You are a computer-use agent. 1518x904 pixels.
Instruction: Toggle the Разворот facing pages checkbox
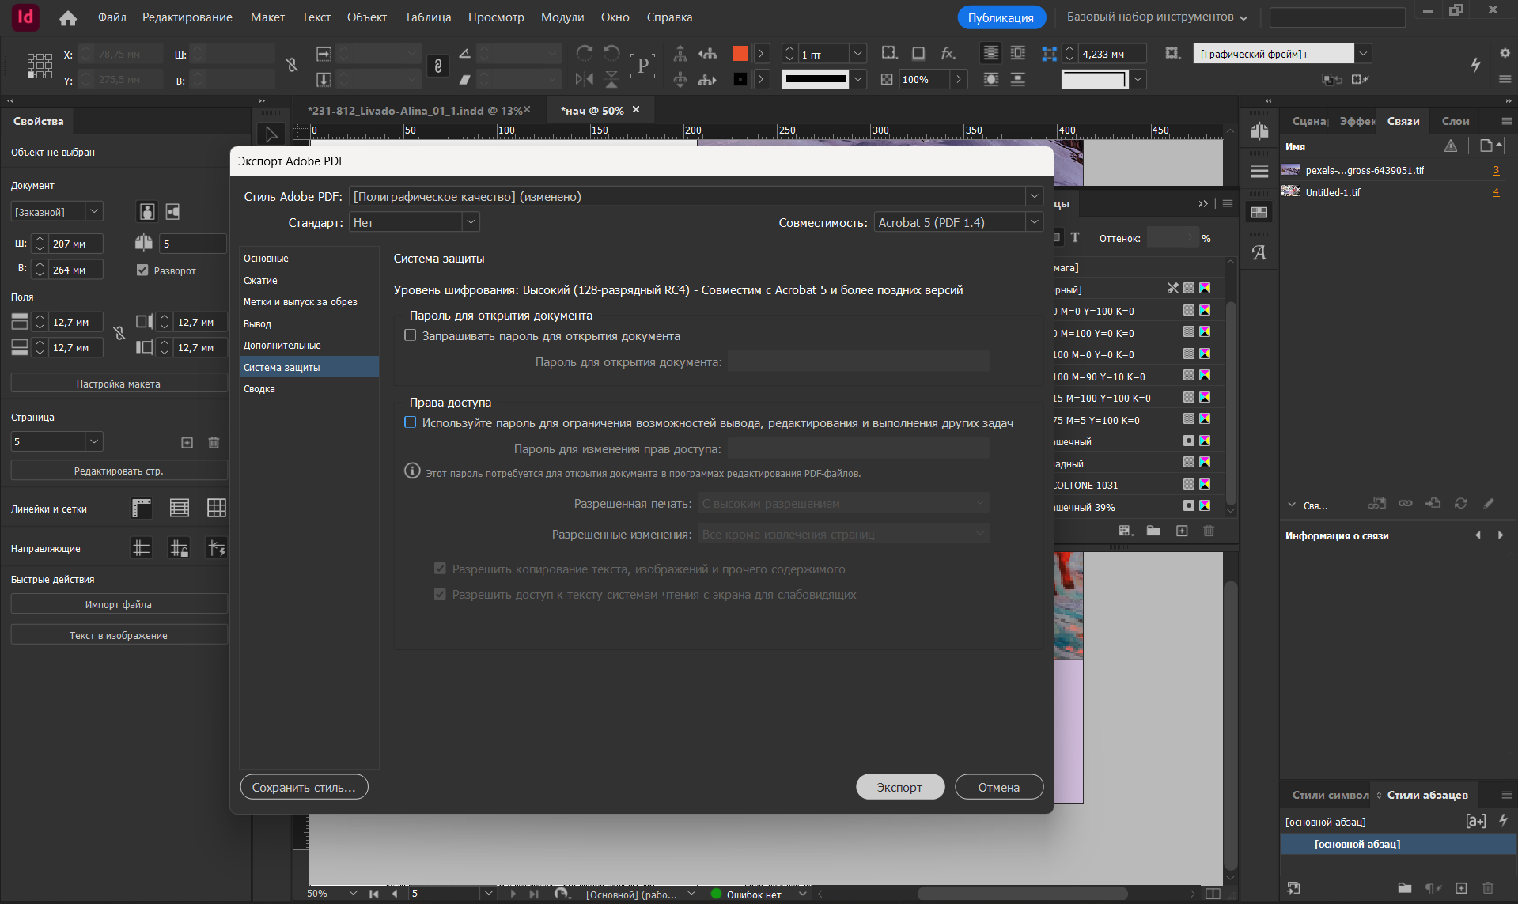pyautogui.click(x=142, y=270)
